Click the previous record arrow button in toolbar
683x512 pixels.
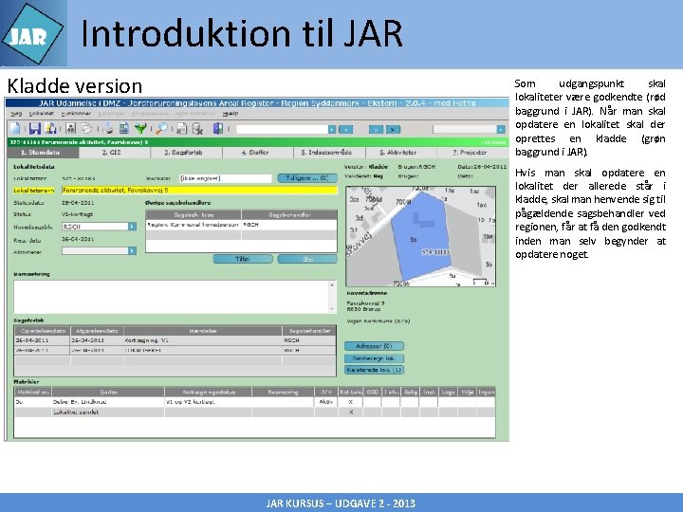(x=346, y=129)
